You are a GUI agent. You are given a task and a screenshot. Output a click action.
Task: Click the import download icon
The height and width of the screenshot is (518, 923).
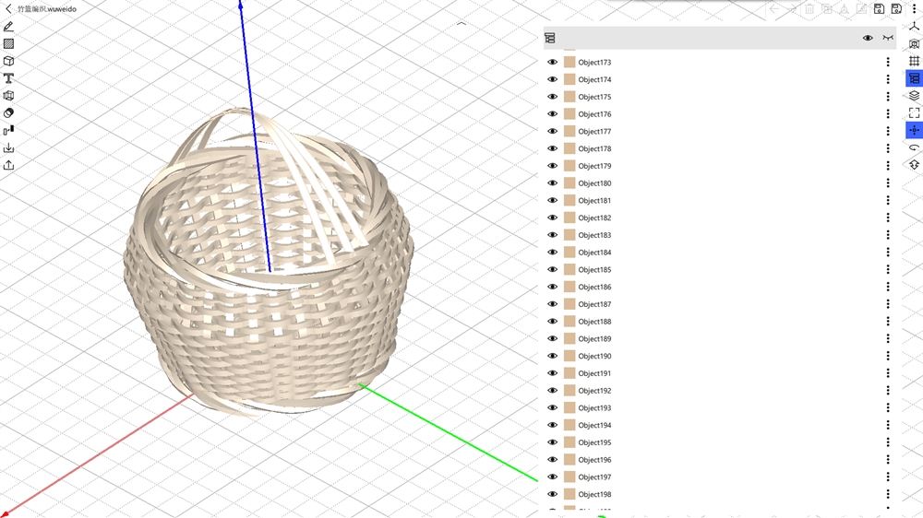pos(8,147)
